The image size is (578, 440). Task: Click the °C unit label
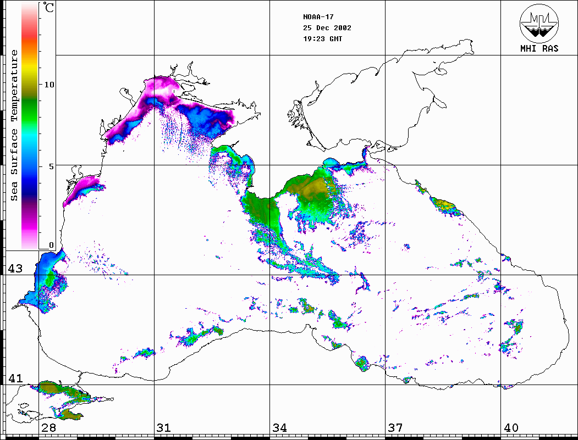(x=48, y=7)
